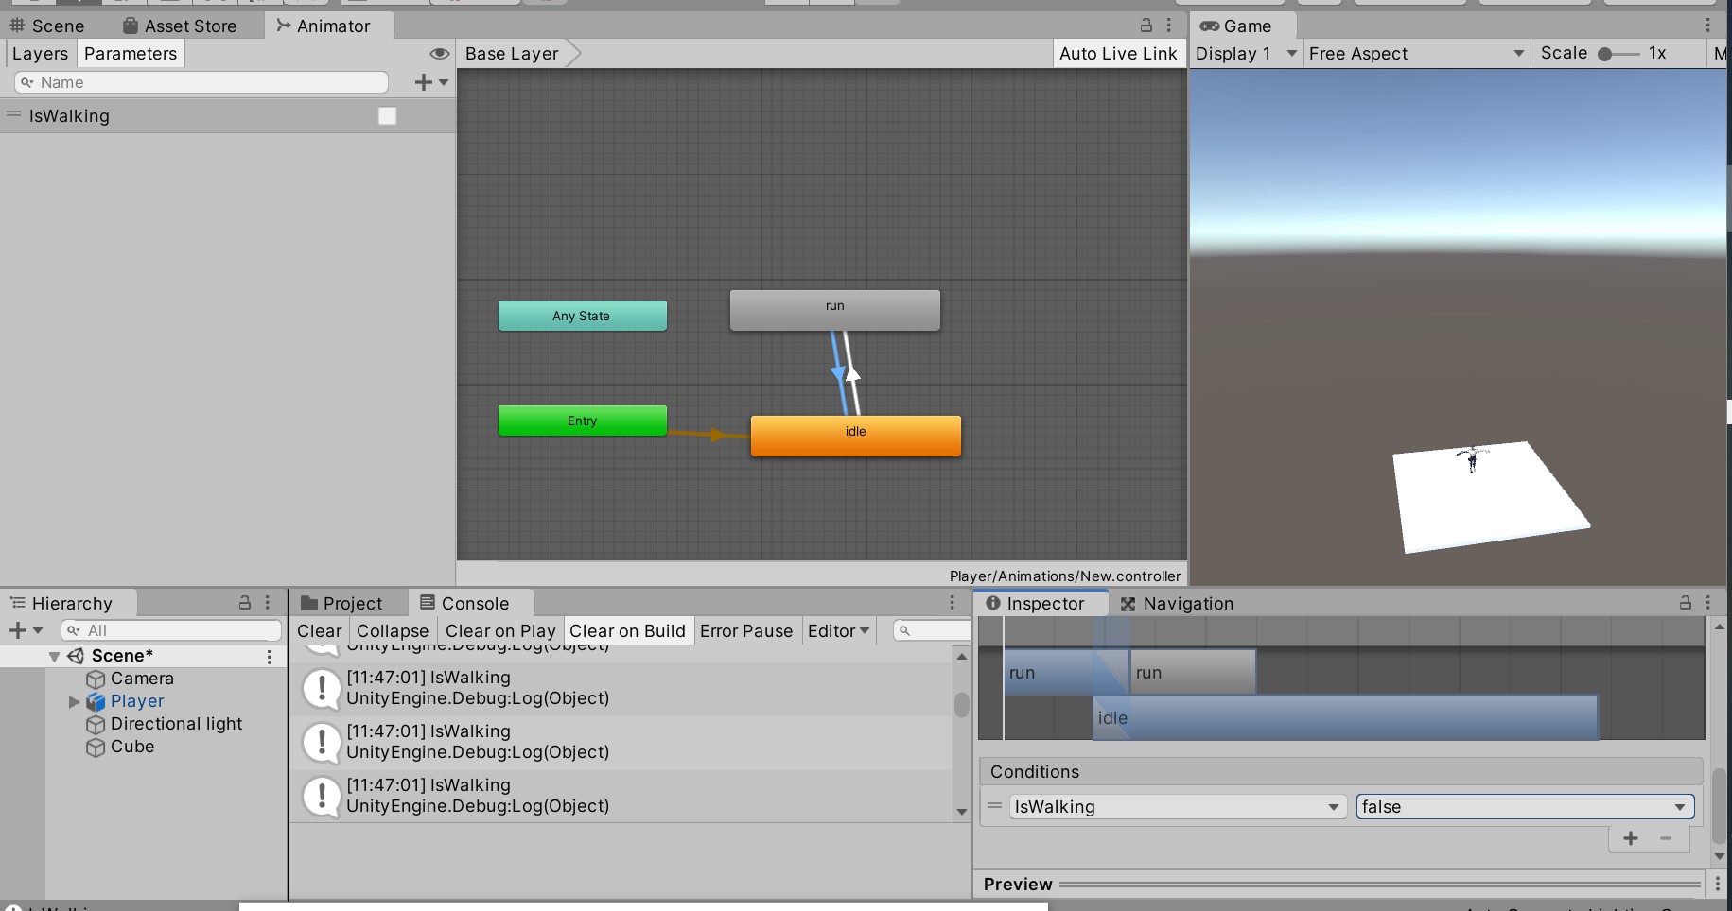Open the Console Editor dropdown
1732x911 pixels.
click(839, 631)
